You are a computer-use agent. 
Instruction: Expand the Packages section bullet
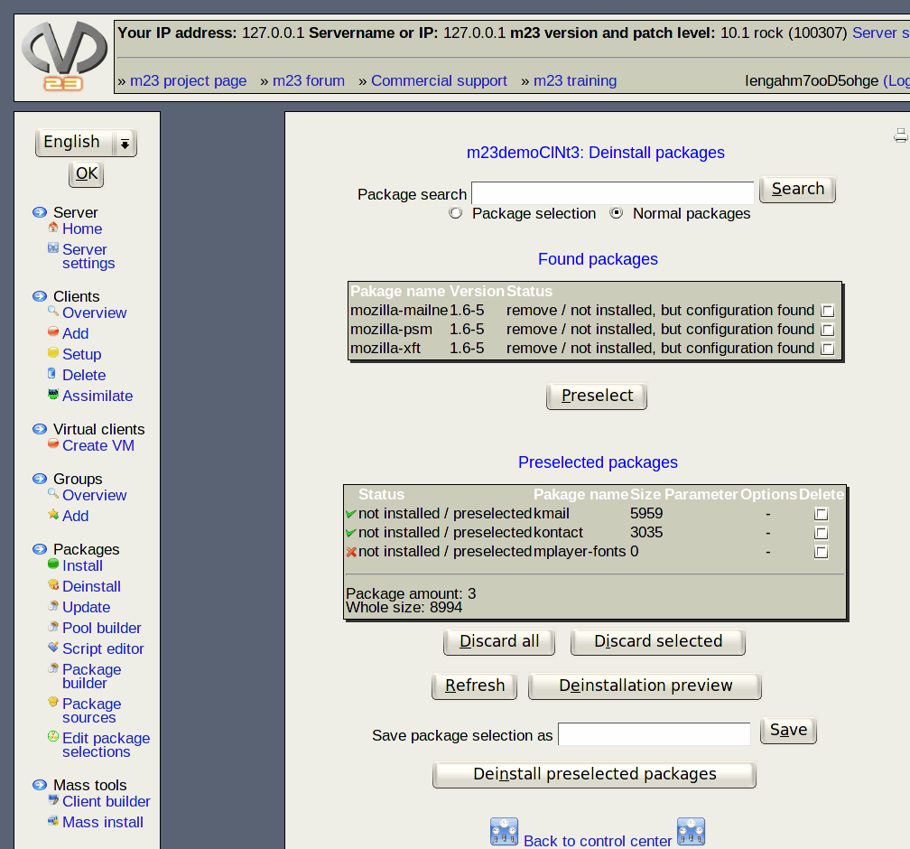coord(40,549)
